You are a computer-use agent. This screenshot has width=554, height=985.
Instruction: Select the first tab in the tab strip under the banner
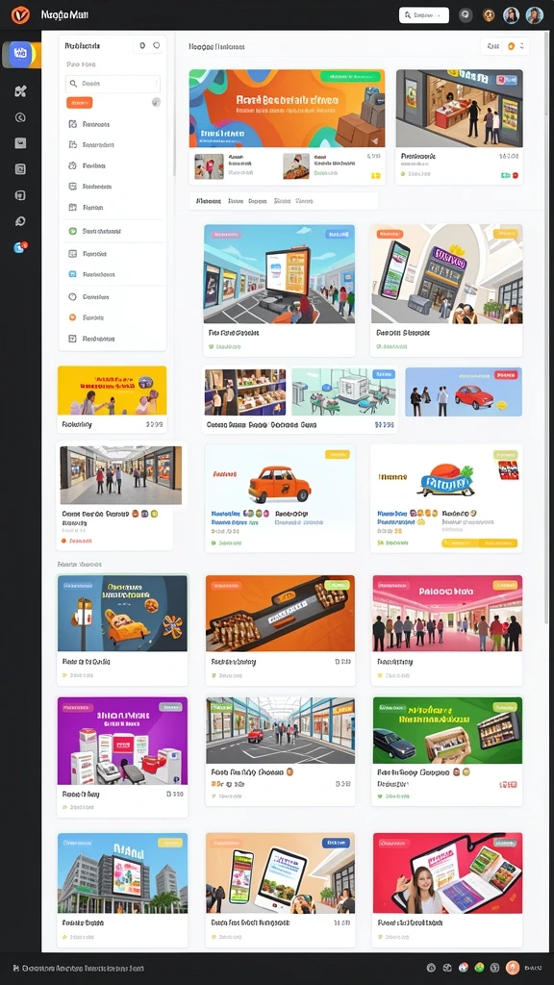point(208,201)
